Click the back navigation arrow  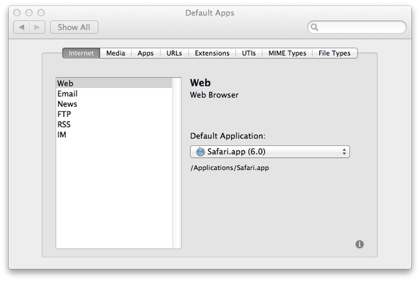point(22,27)
